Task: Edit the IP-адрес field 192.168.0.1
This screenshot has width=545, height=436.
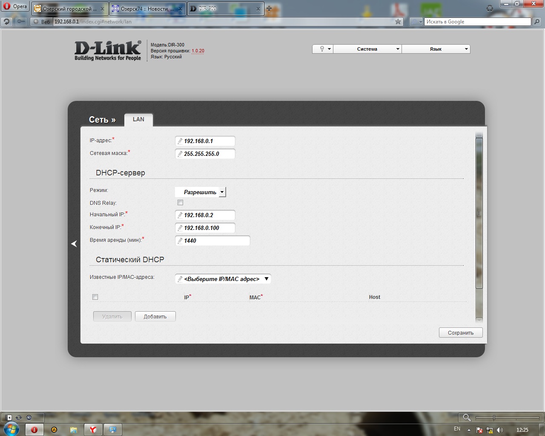Action: [205, 141]
